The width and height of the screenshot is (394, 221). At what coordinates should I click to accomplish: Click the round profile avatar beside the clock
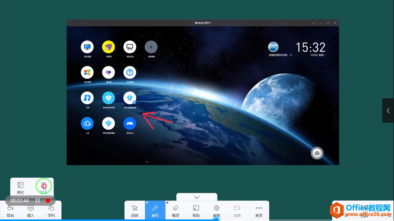[273, 47]
